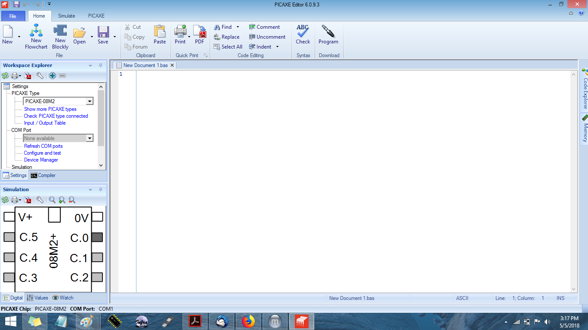Expand the Save dropdown arrow
Image resolution: width=588 pixels, height=330 pixels.
point(115,37)
